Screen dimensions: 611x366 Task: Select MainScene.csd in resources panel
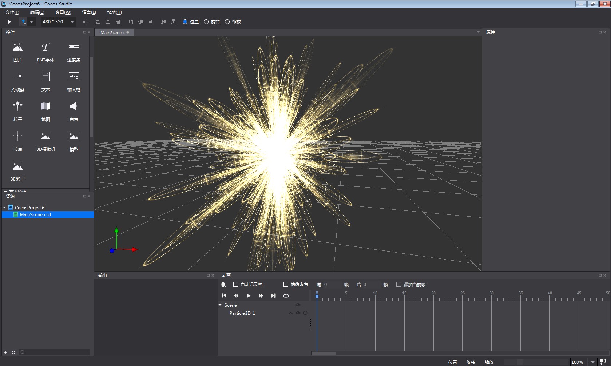tap(48, 215)
